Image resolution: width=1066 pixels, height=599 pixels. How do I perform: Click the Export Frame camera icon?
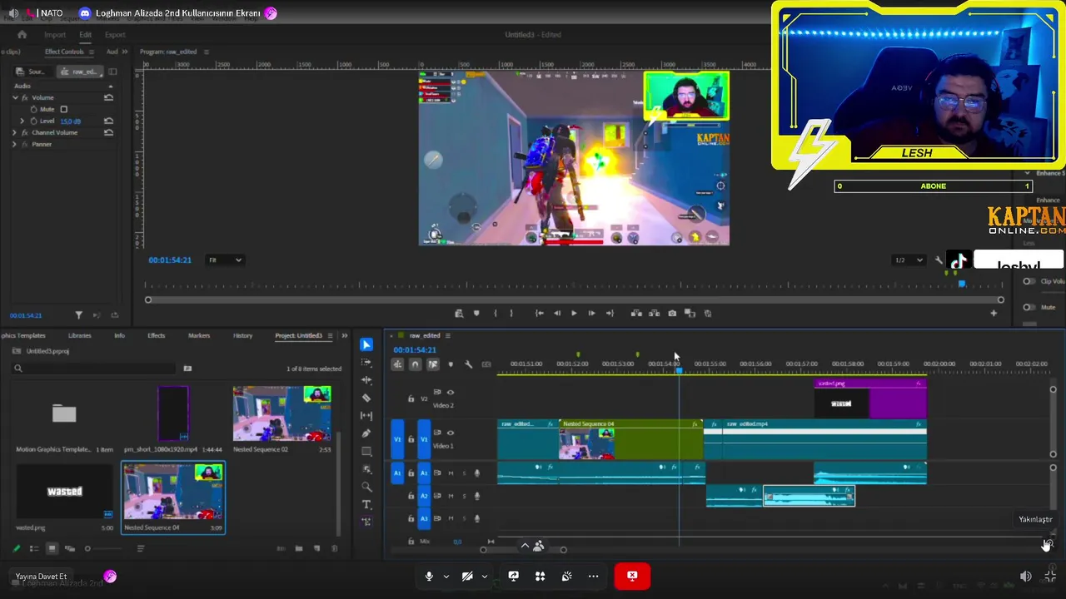click(x=672, y=314)
